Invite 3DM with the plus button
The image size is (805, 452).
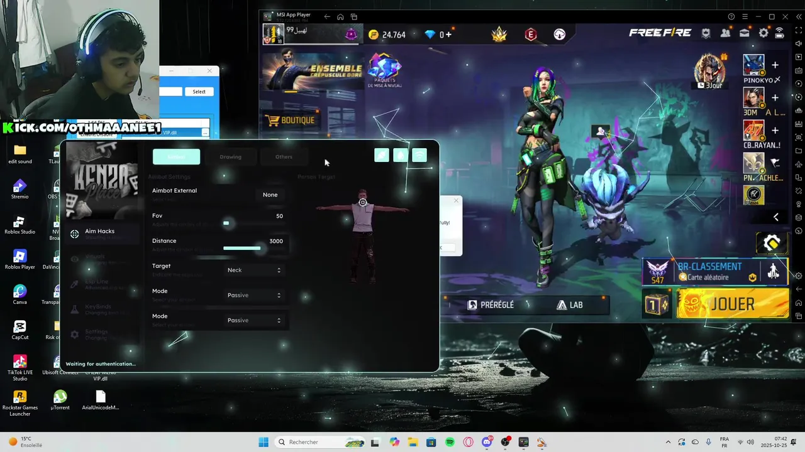775,97
